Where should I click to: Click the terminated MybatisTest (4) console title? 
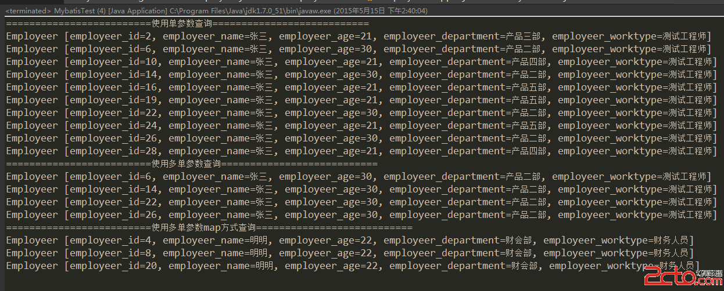coord(216,10)
